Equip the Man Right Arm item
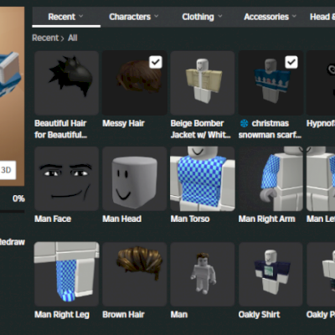Screen dimensions: 335x335 coord(271,178)
